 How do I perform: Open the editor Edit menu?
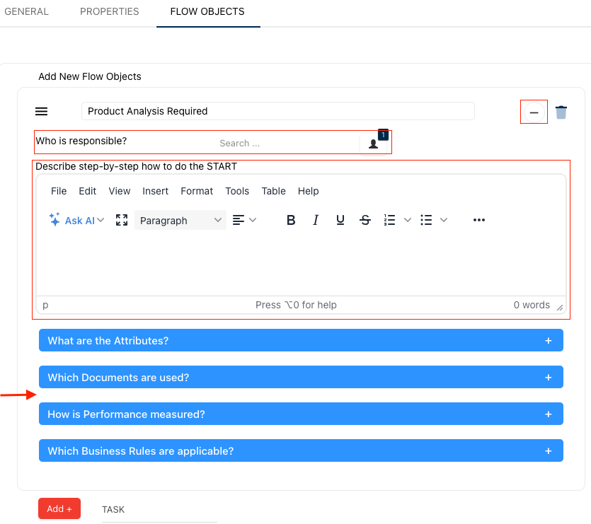(x=88, y=192)
